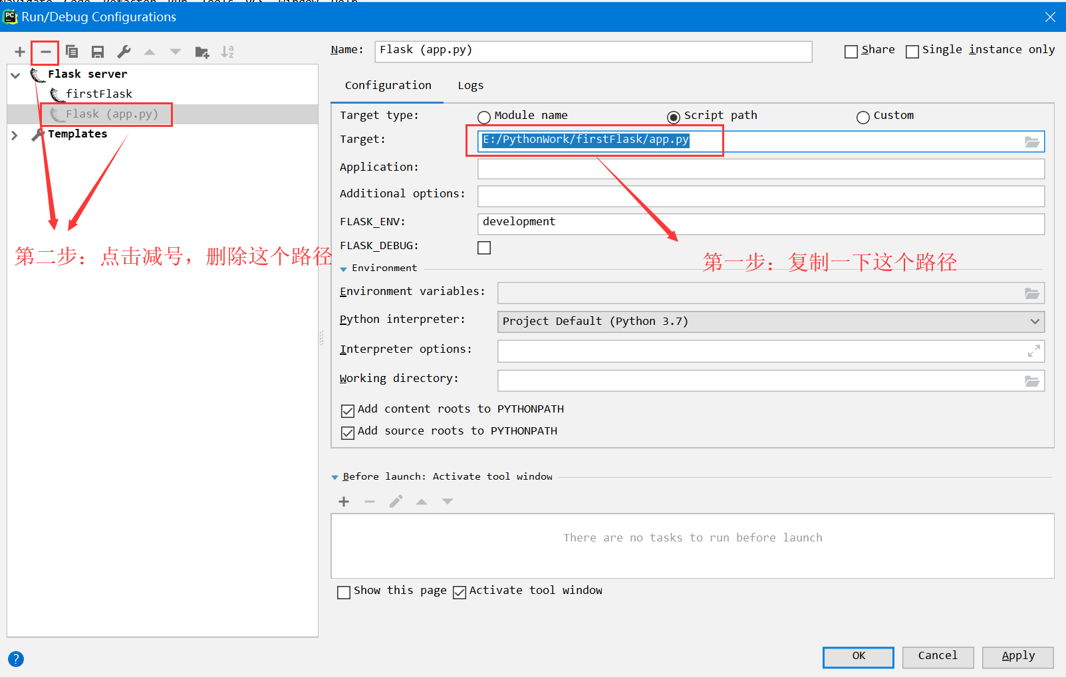
Task: Move the Before launch task up
Action: (422, 502)
